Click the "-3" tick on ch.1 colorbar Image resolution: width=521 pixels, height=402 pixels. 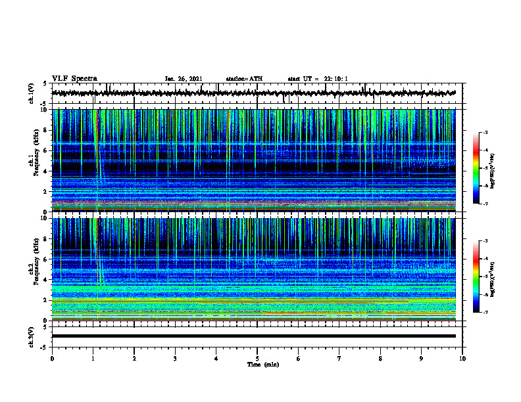tap(485, 132)
